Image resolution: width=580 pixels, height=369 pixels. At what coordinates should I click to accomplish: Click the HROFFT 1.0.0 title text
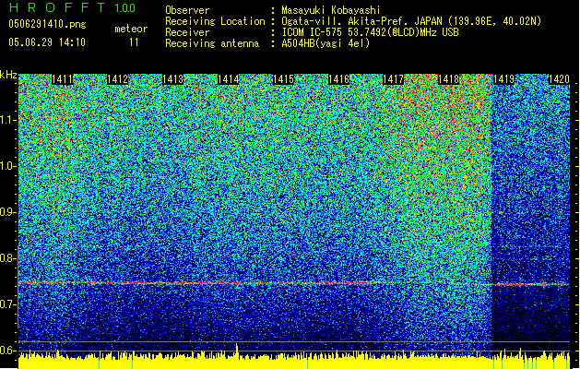point(73,7)
